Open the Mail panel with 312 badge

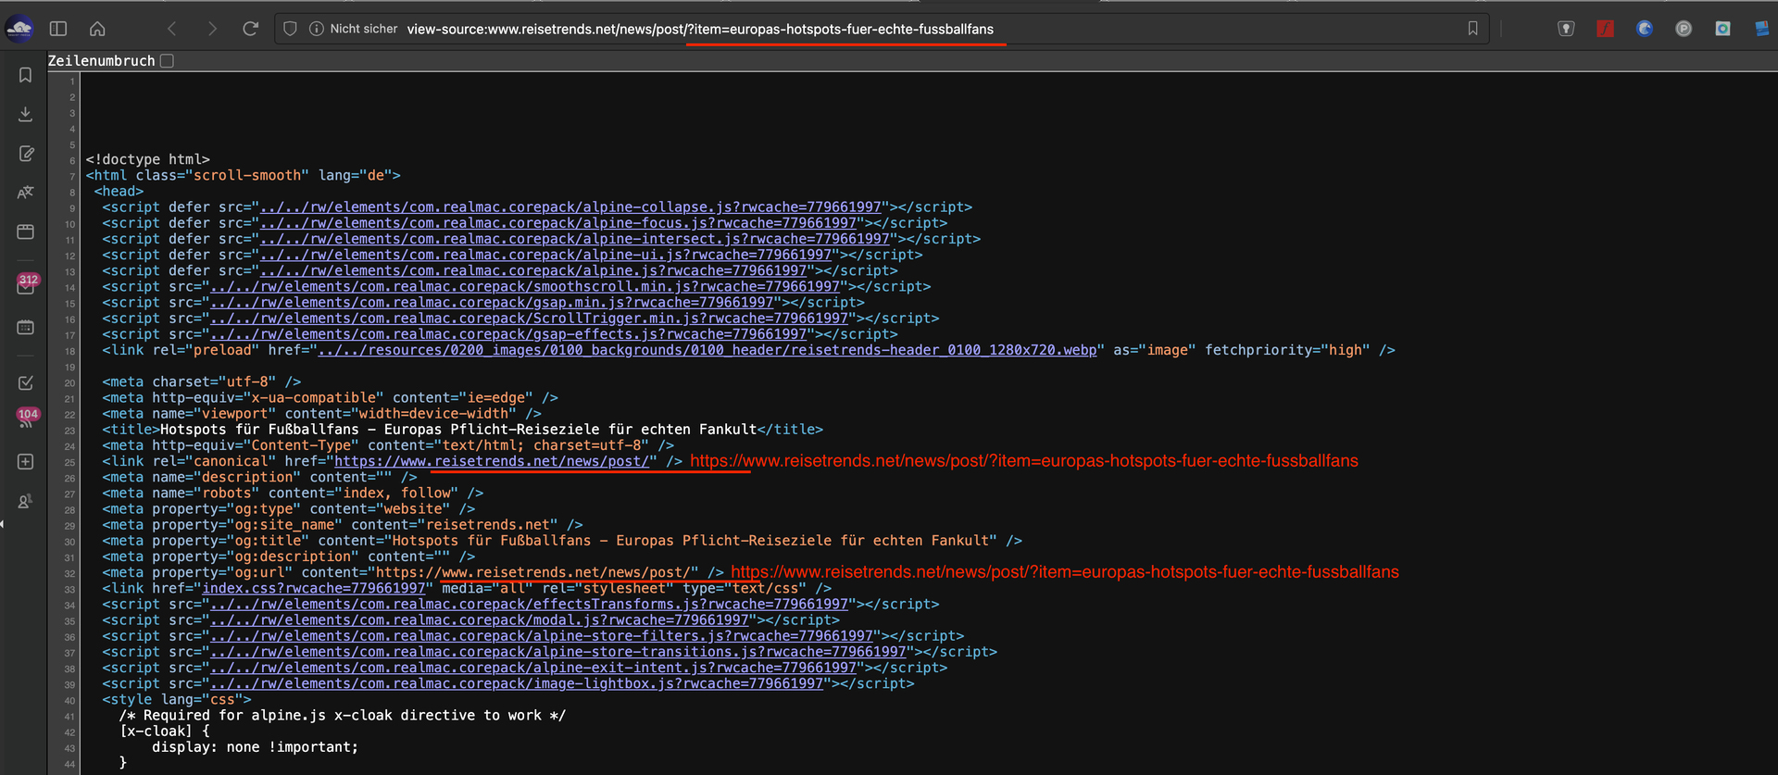(25, 285)
